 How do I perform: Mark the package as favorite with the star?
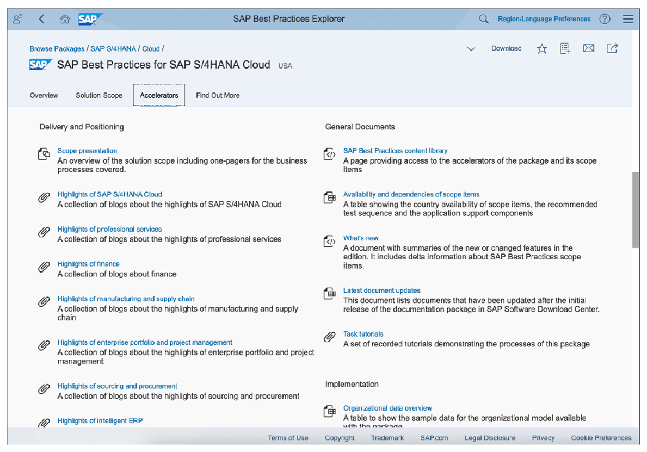pos(541,48)
